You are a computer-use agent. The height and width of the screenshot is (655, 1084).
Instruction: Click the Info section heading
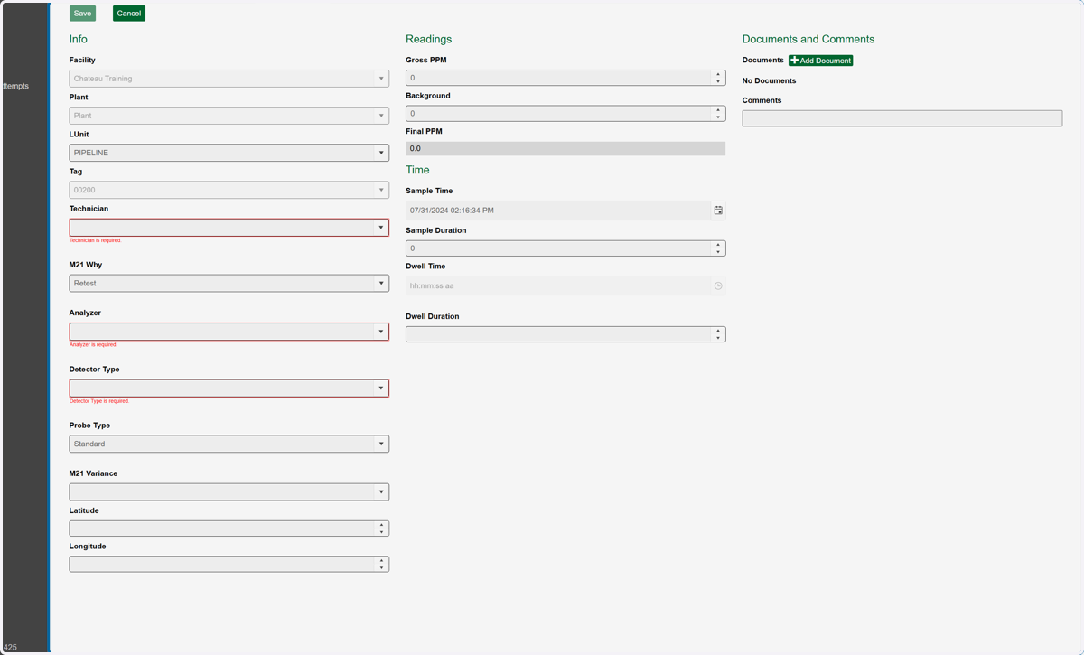coord(79,39)
